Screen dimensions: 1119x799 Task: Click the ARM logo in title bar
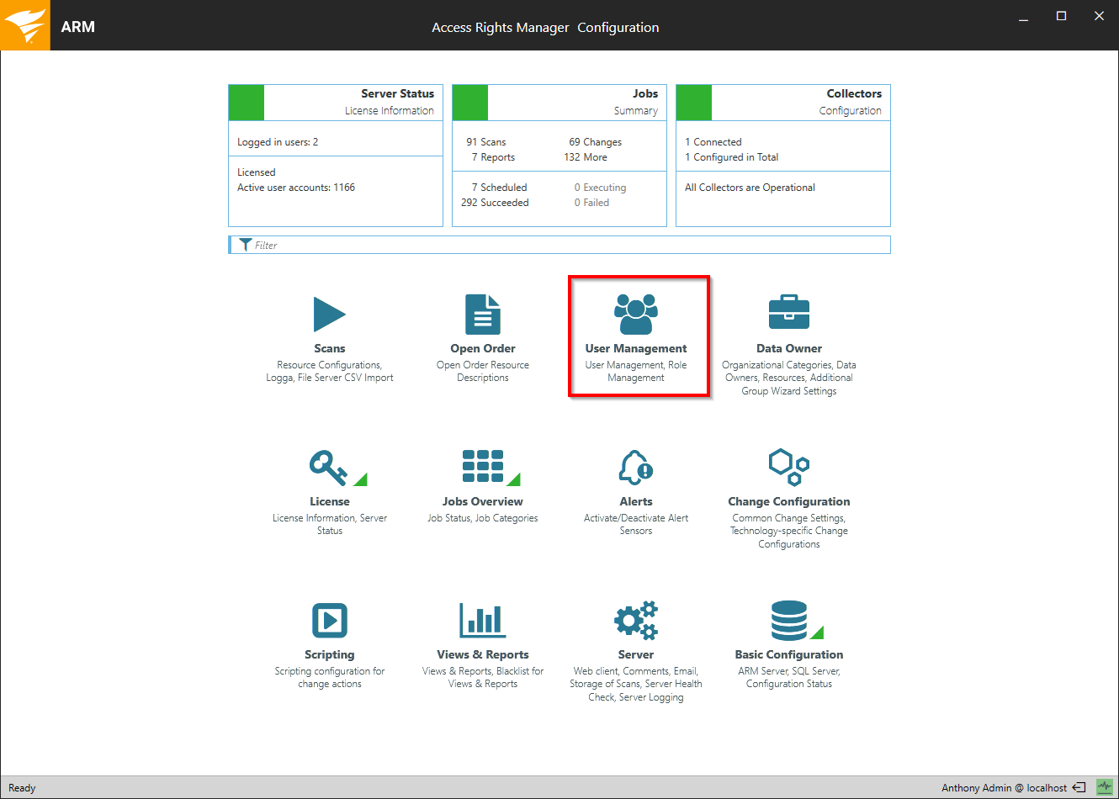pos(25,25)
